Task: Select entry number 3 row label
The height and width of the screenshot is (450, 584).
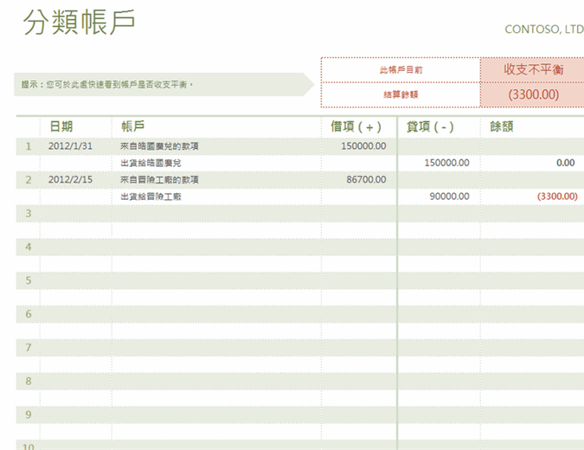Action: click(29, 213)
